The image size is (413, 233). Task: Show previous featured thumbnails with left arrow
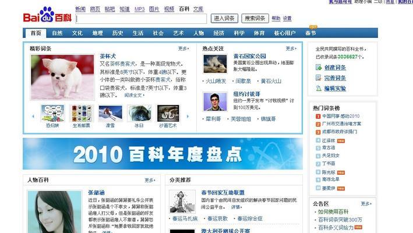pyautogui.click(x=33, y=116)
